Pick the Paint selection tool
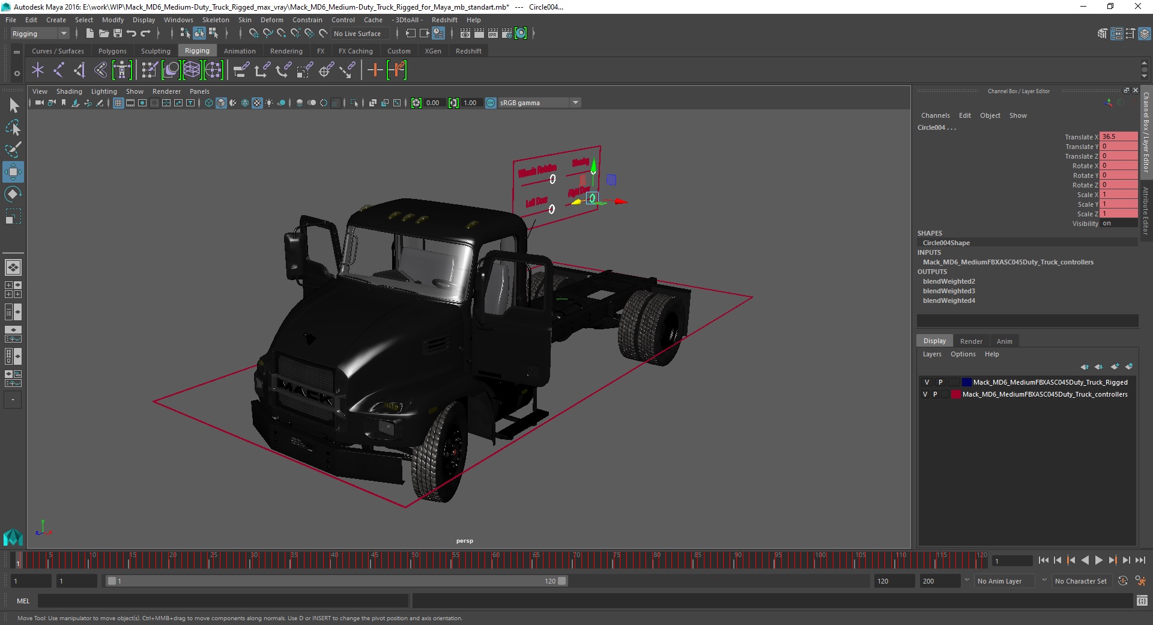Image resolution: width=1153 pixels, height=625 pixels. [13, 149]
